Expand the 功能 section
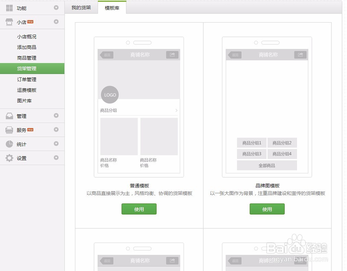The image size is (347, 271). click(56, 8)
